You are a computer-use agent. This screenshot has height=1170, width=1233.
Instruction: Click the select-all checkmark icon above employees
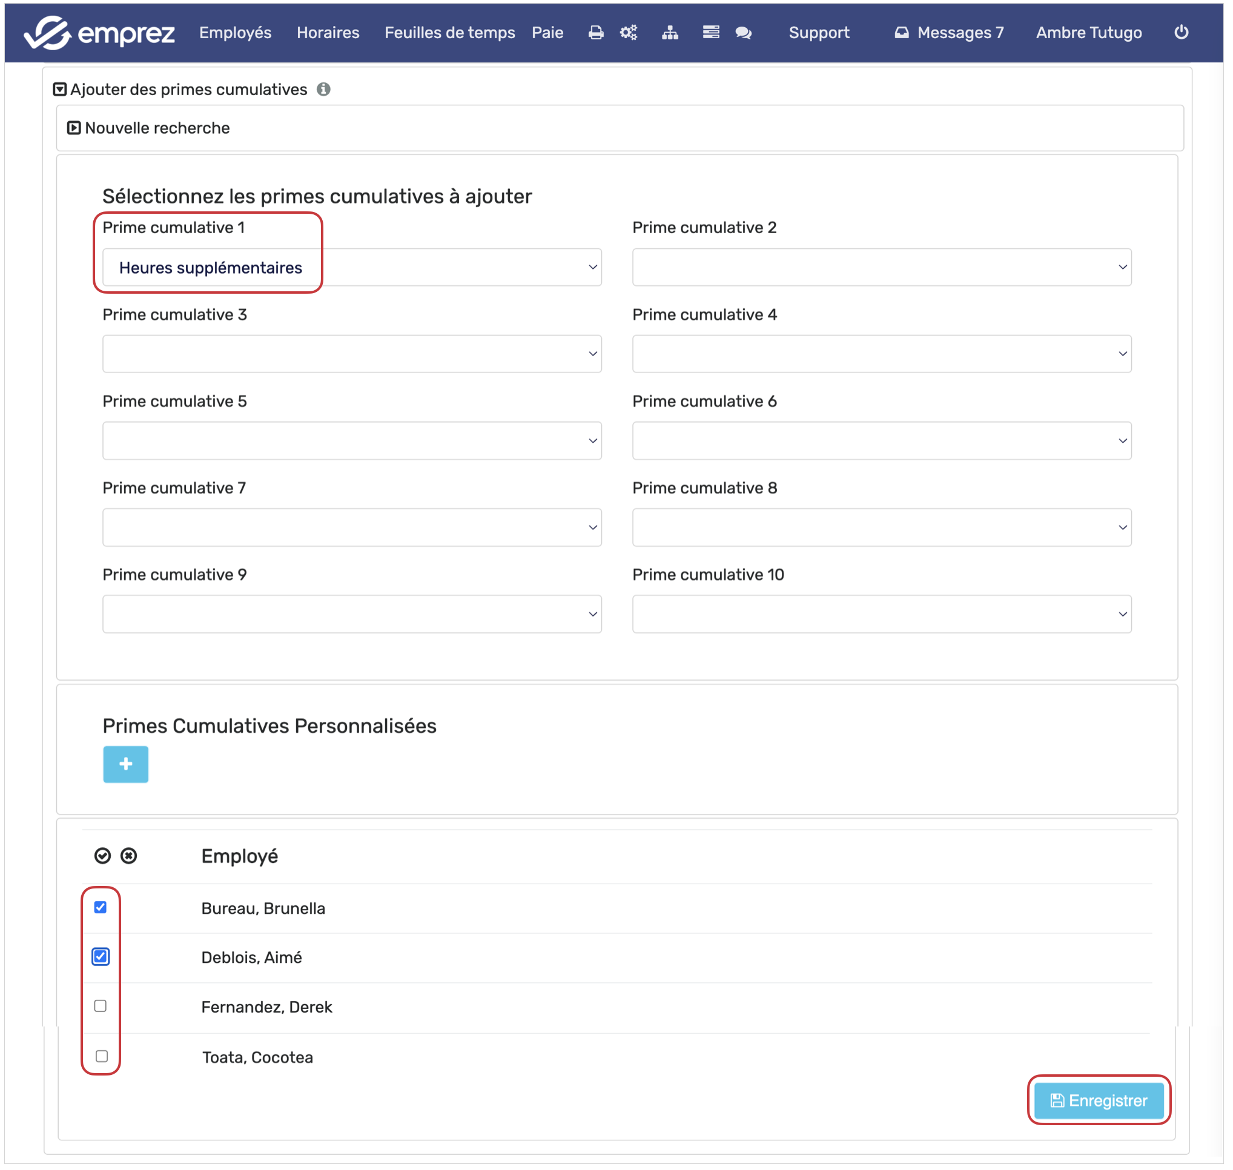(102, 856)
